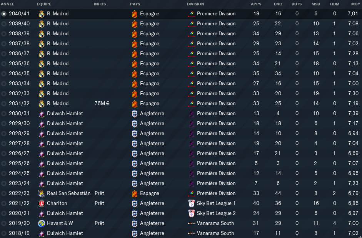This screenshot has width=362, height=238.
Task: Open the Dulwich Hamlet link in 2020/21 row
Action: tap(65, 213)
